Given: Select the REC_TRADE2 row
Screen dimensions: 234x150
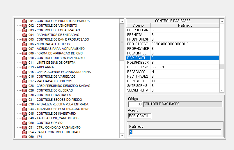Looking at the screenshot, I should (173, 76).
